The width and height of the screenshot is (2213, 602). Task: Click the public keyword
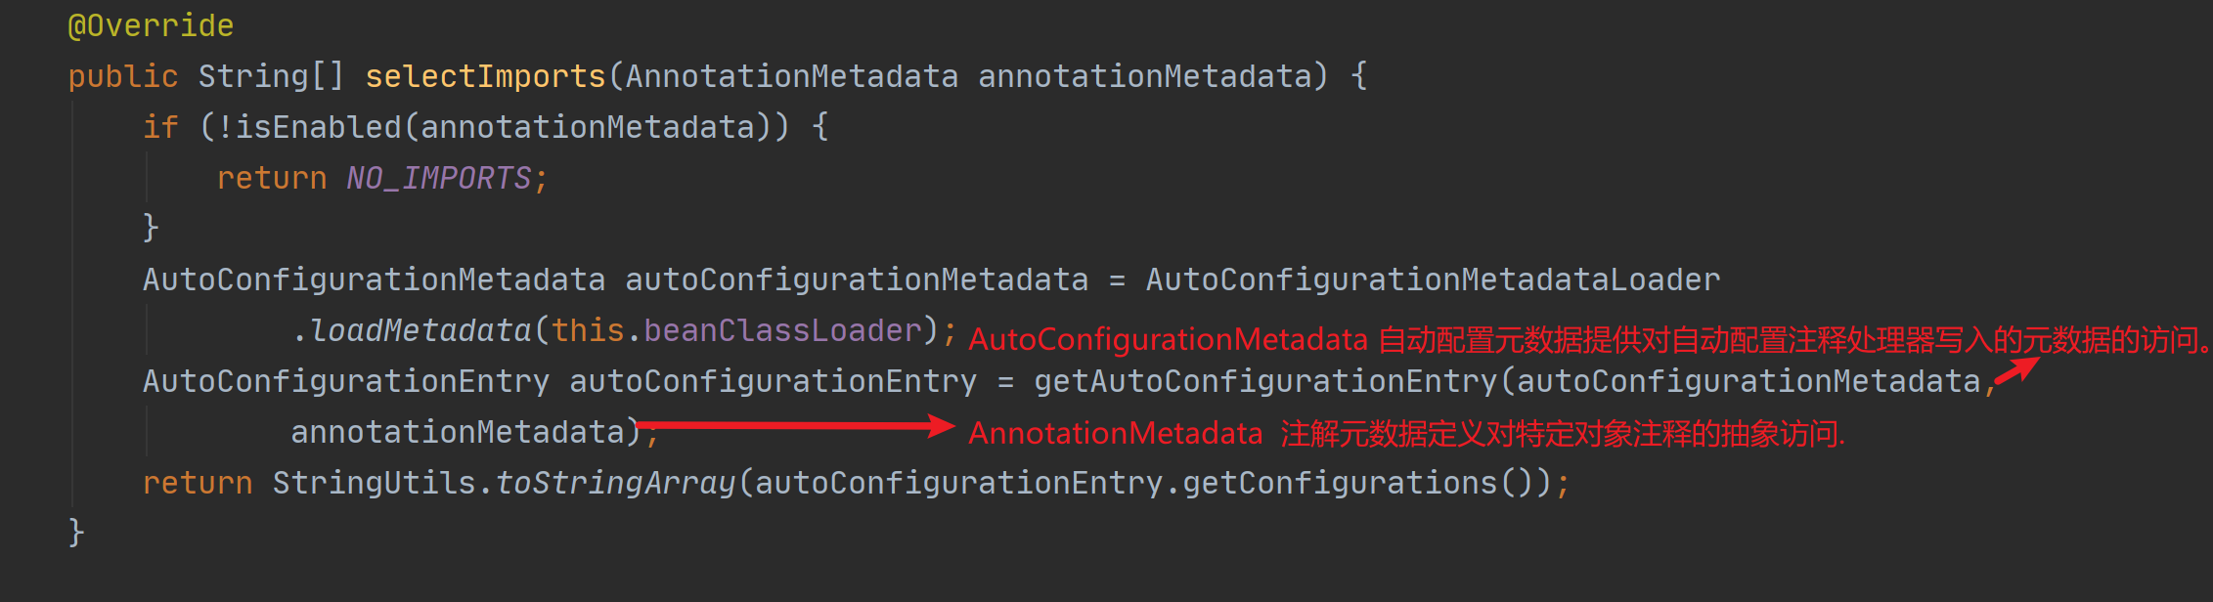tap(123, 76)
